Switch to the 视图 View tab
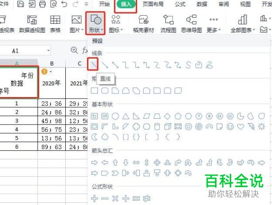This screenshot has height=205, width=272. click(245, 4)
